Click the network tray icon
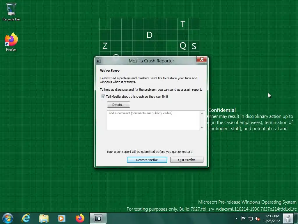This screenshot has width=298, height=224. pos(251,219)
